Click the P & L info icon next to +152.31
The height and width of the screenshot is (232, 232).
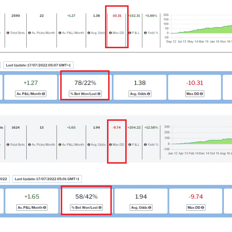130,33
